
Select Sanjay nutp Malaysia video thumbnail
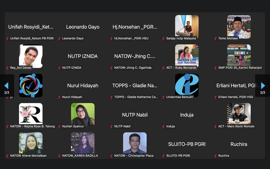pyautogui.click(x=187, y=27)
